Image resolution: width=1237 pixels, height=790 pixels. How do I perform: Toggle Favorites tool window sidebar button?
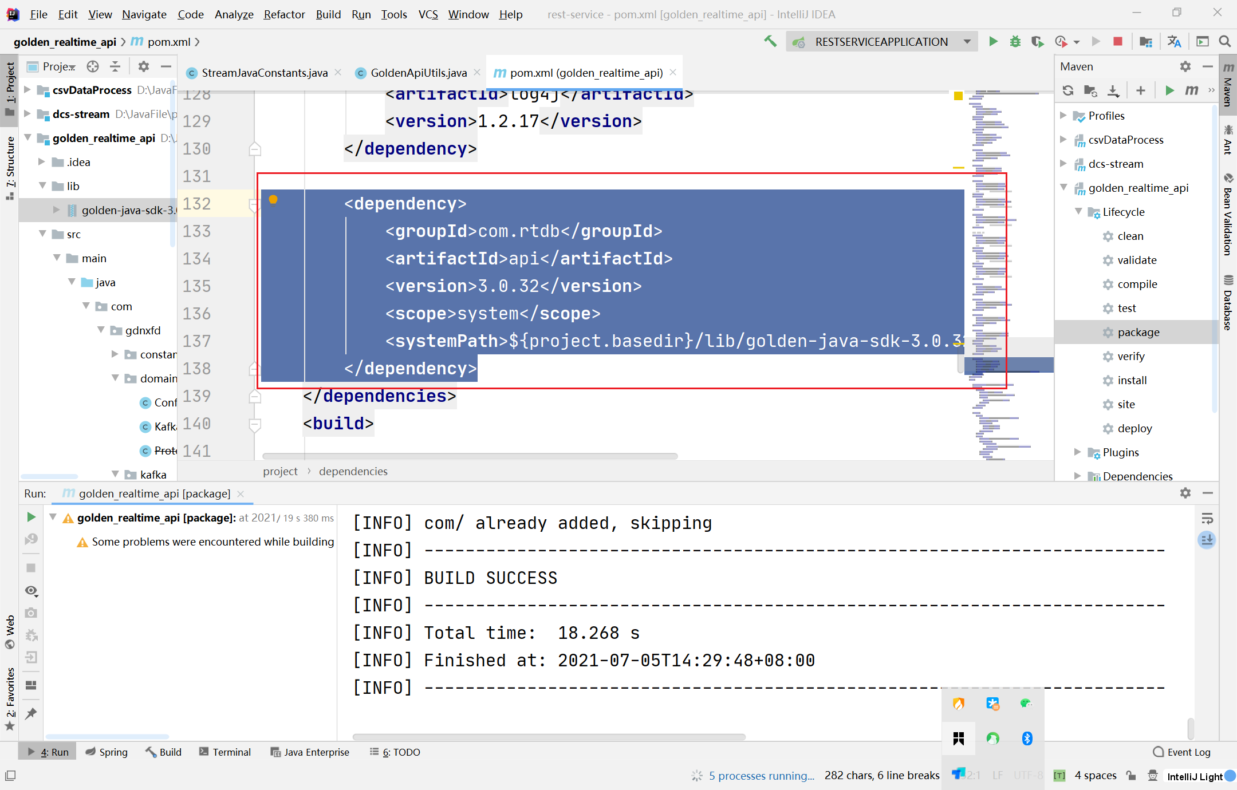[10, 698]
